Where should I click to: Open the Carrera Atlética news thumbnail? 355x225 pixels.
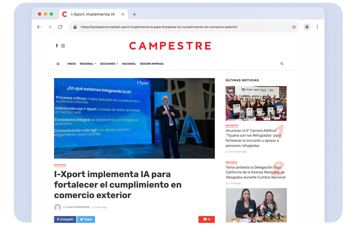pyautogui.click(x=256, y=103)
